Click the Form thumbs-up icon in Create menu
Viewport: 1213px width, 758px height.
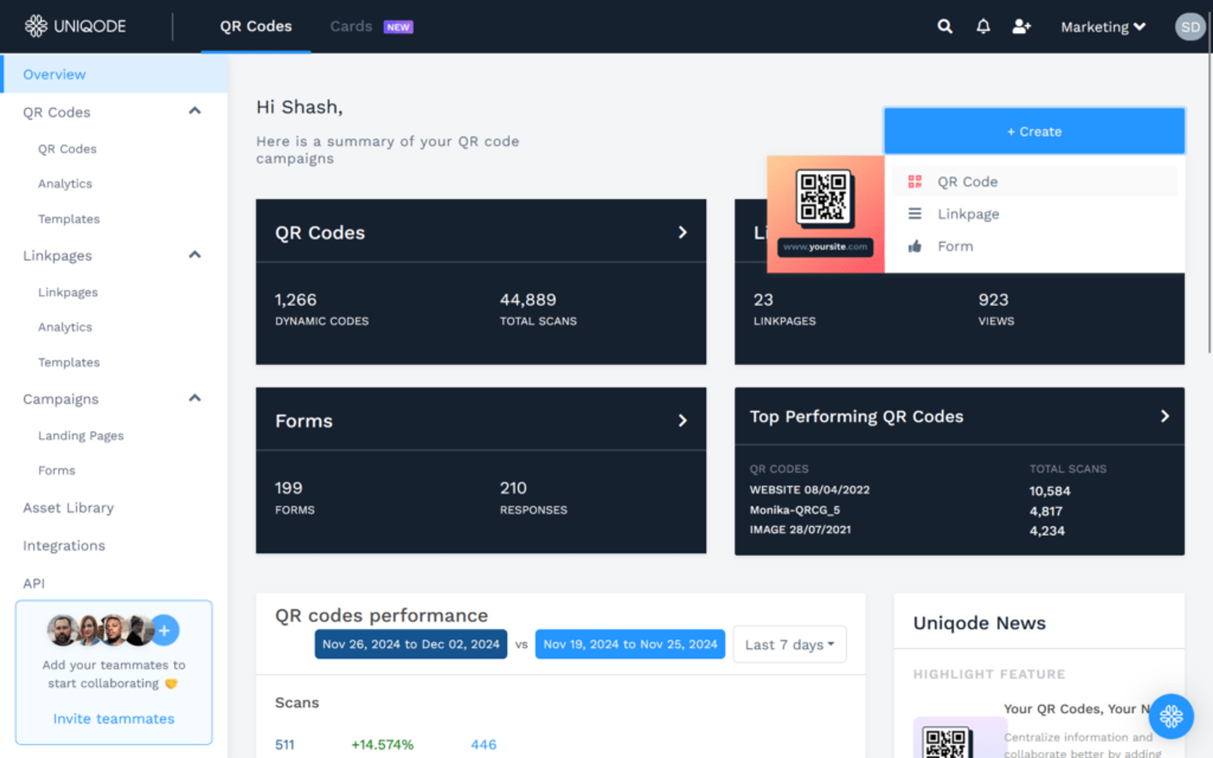[915, 246]
